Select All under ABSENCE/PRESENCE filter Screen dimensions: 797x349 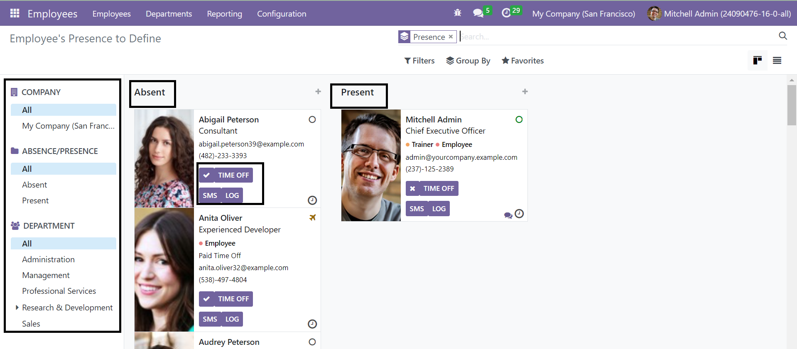click(x=64, y=169)
